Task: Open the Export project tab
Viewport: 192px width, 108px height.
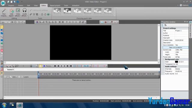Action: coord(55,5)
